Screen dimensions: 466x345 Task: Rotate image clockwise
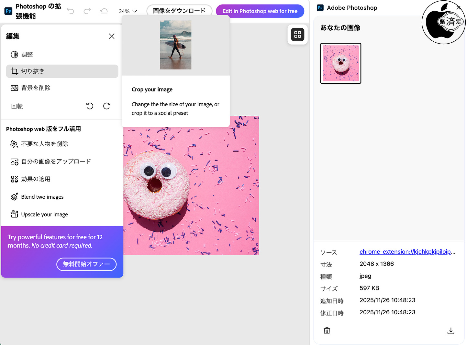point(106,106)
